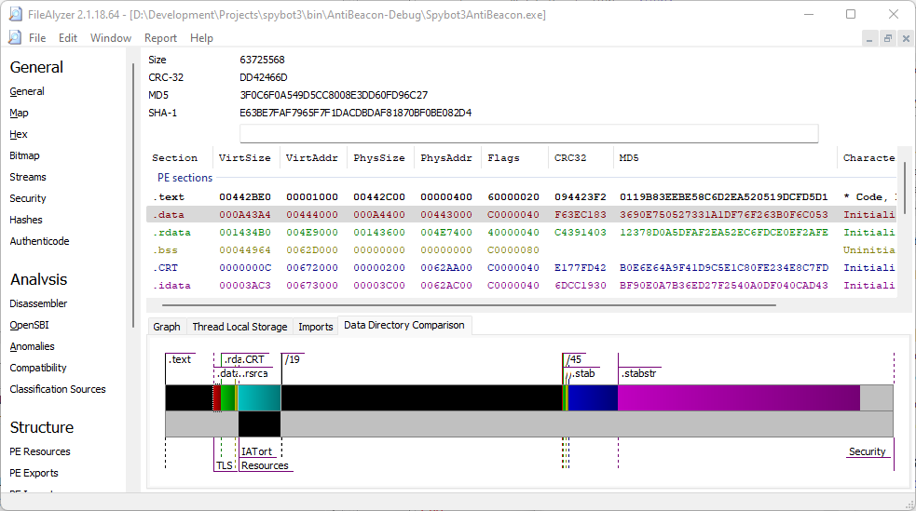Click the Size value 63725568

click(262, 60)
